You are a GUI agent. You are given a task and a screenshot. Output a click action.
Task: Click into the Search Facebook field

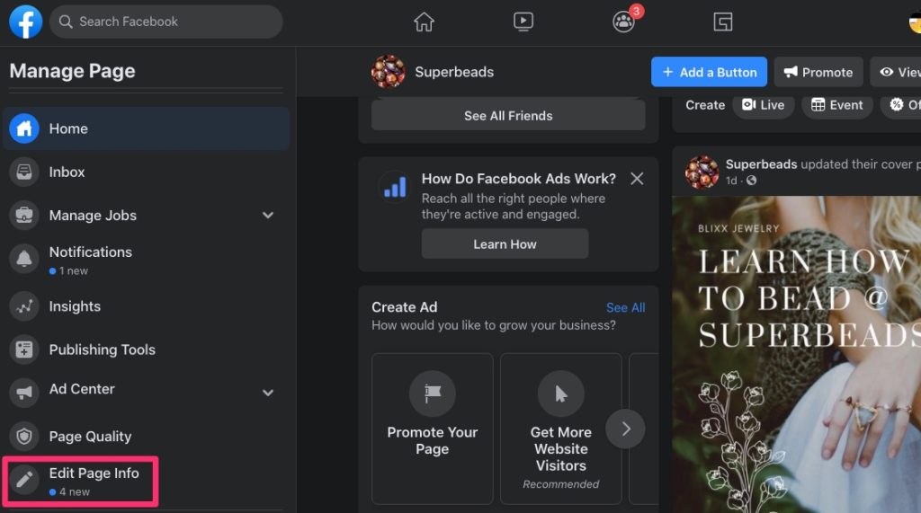166,22
